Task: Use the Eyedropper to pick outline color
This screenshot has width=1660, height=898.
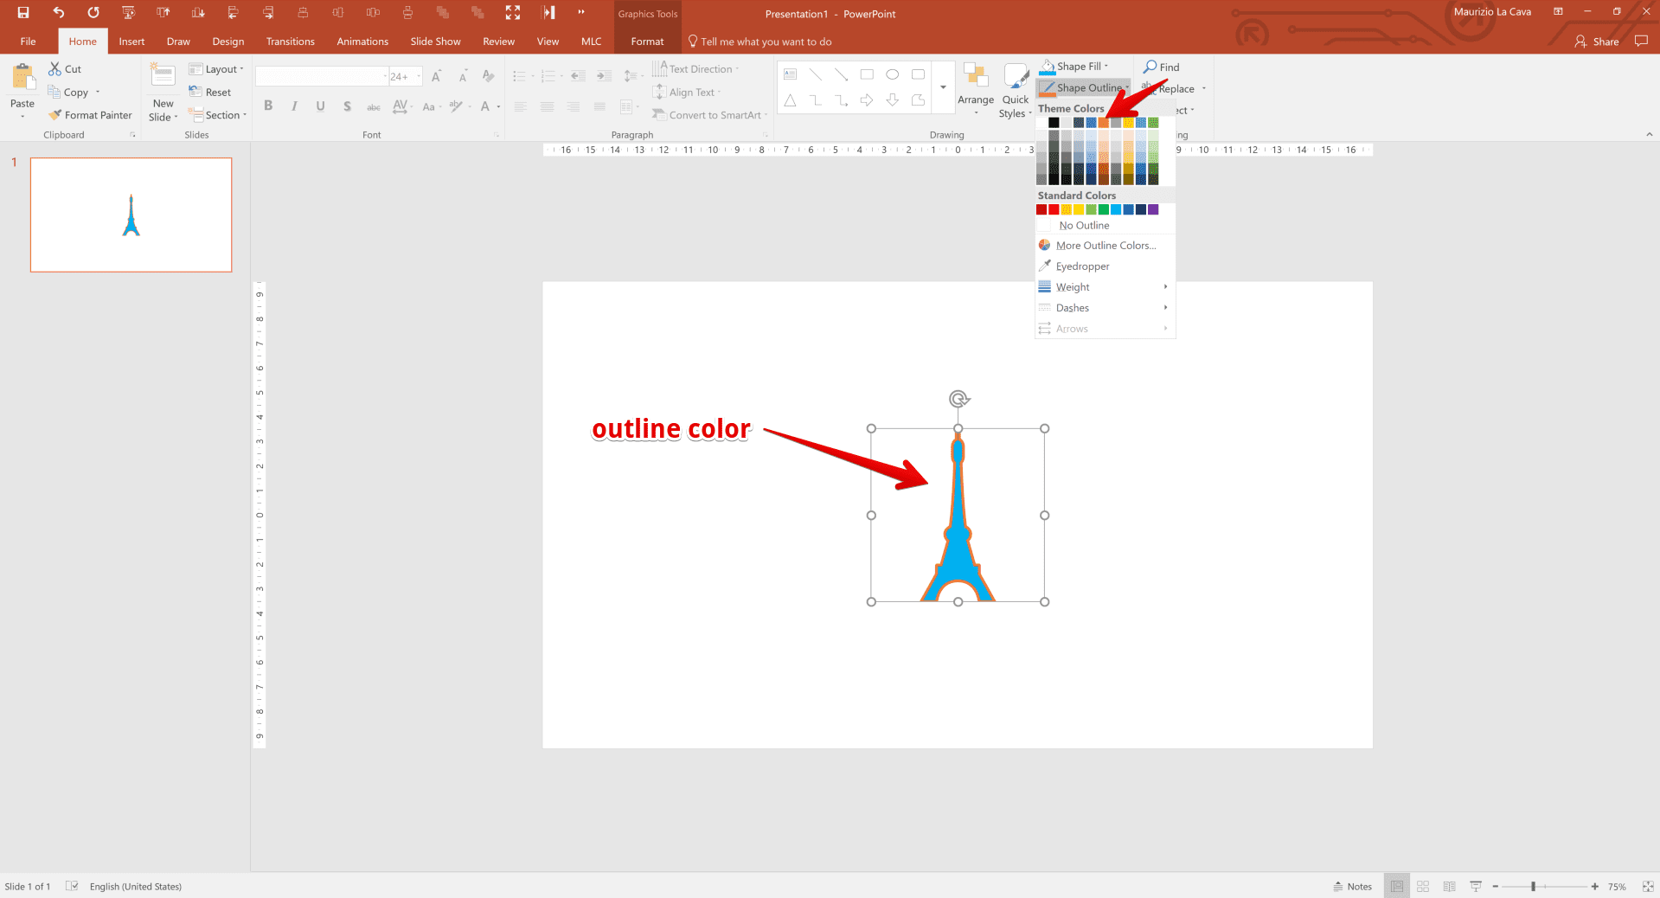Action: click(x=1081, y=266)
